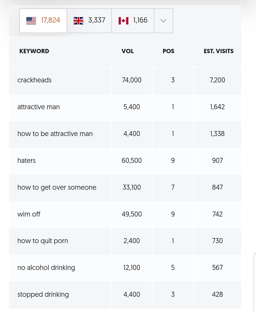
Task: Select the how to get over someone keyword
Action: pos(57,187)
